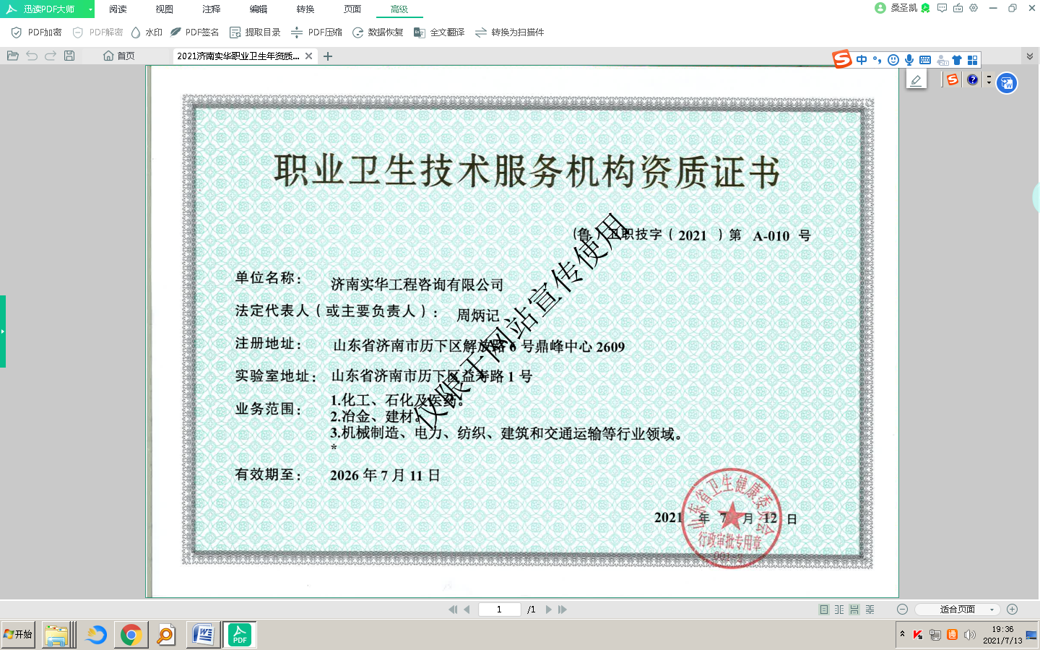Screen dimensions: 1040x650
Task: Open the 视图 menu tab
Action: (165, 9)
